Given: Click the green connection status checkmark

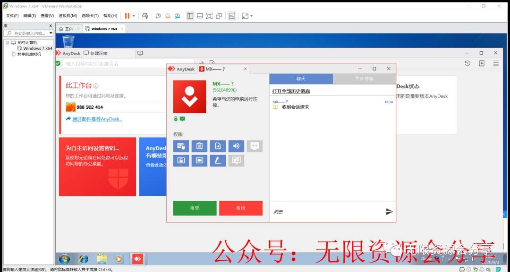Looking at the screenshot, I should tap(58, 63).
